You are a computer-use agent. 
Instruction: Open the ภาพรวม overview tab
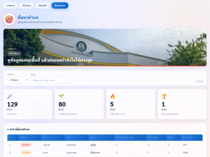point(10,5)
